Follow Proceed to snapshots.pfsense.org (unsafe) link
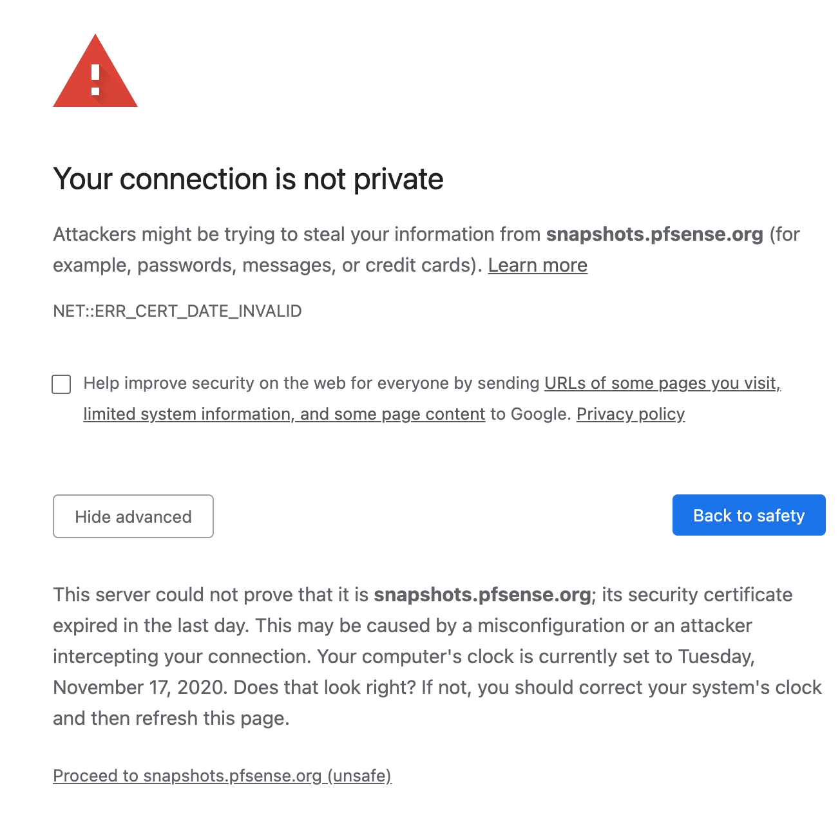This screenshot has width=840, height=815. click(222, 776)
